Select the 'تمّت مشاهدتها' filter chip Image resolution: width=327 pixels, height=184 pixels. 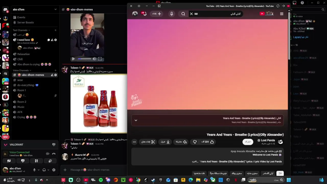(199, 173)
